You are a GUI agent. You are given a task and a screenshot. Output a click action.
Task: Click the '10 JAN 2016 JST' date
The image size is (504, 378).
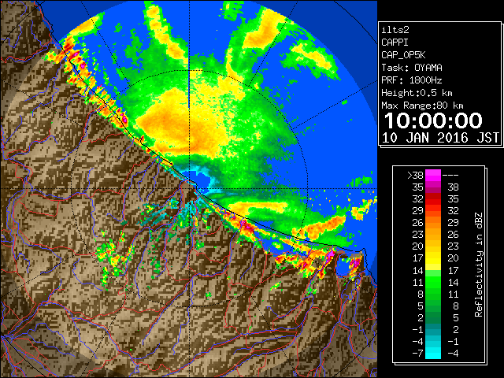tap(440, 138)
